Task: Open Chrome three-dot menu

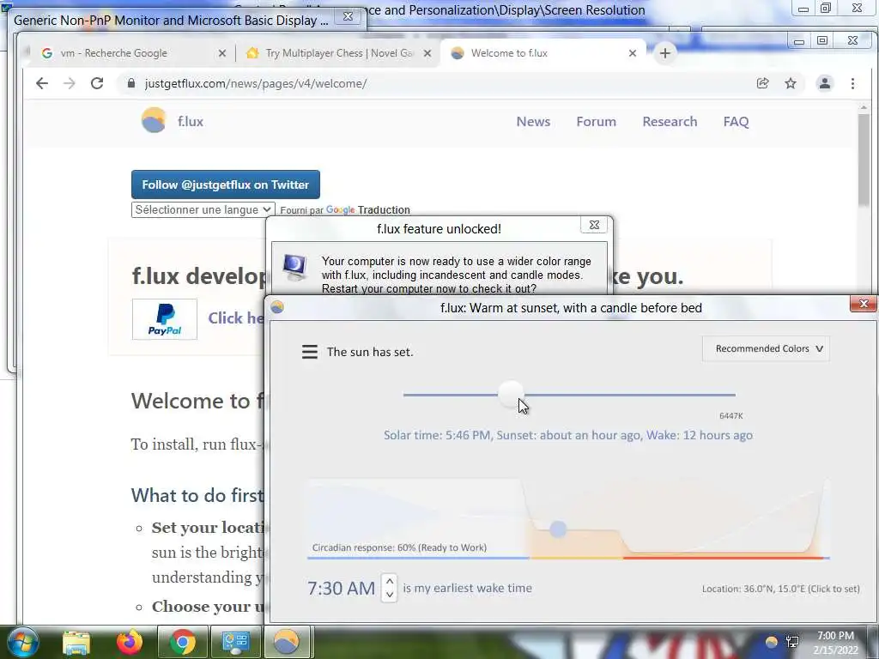Action: [852, 83]
